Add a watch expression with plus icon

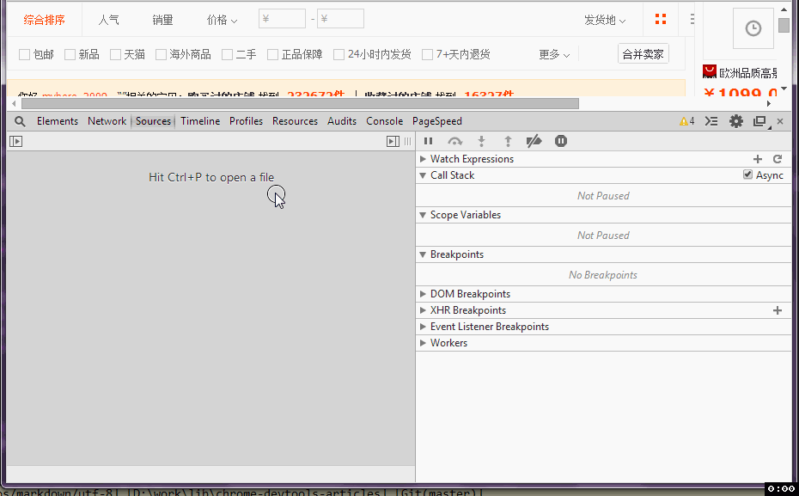click(758, 159)
